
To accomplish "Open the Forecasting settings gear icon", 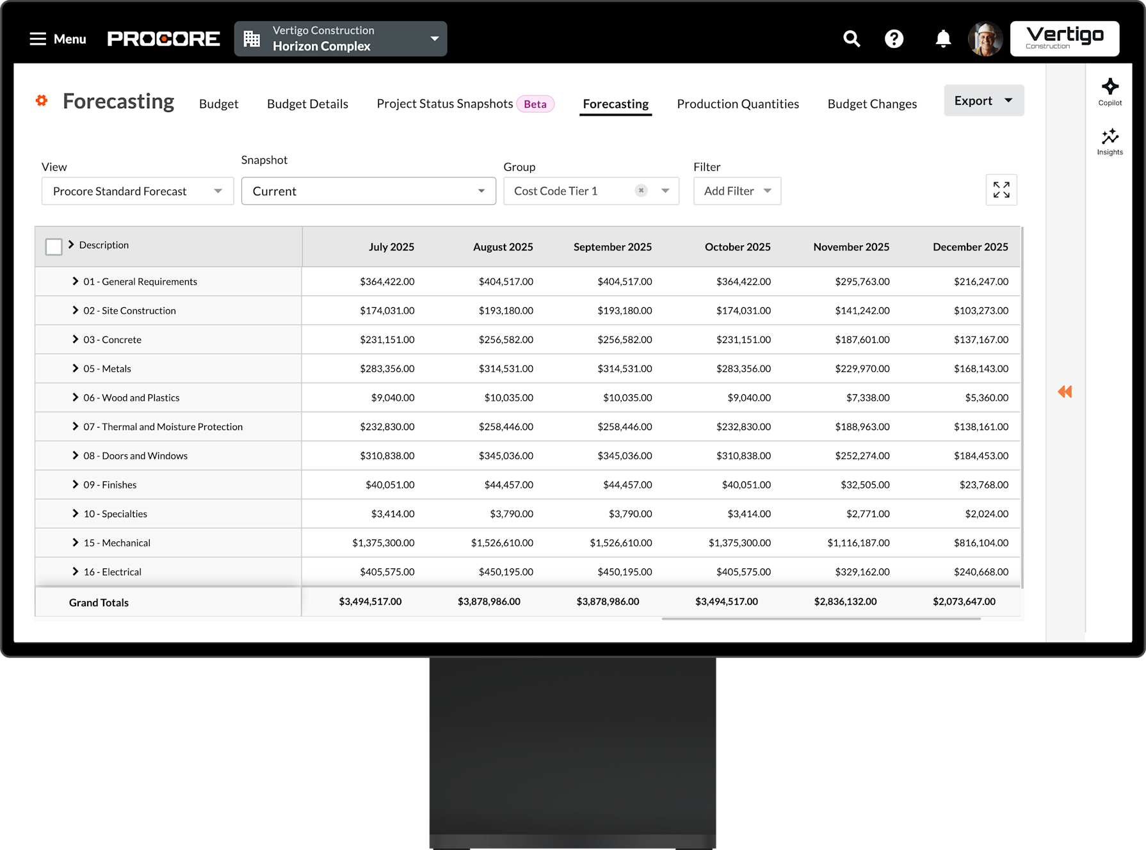I will click(x=41, y=100).
